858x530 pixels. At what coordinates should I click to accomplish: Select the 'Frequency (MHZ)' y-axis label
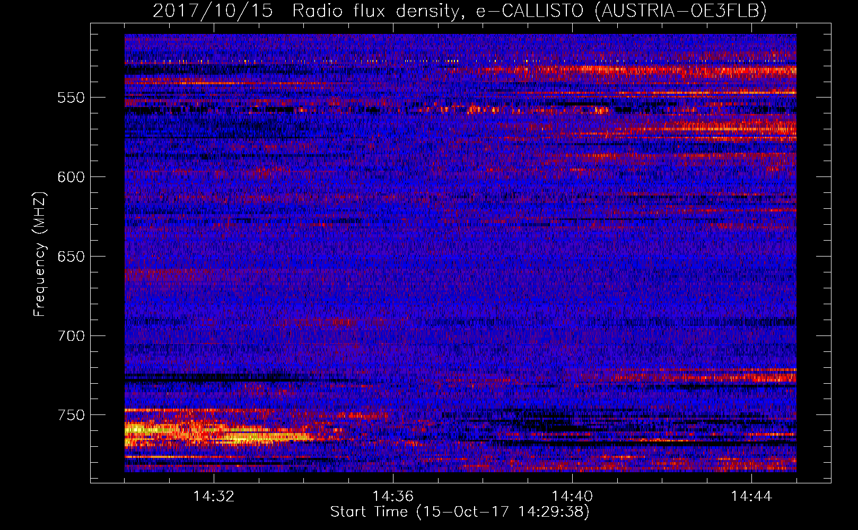40,254
